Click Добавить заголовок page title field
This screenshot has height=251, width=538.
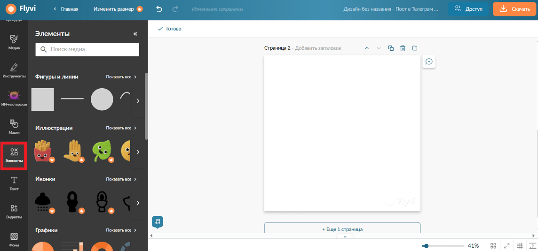click(x=318, y=48)
